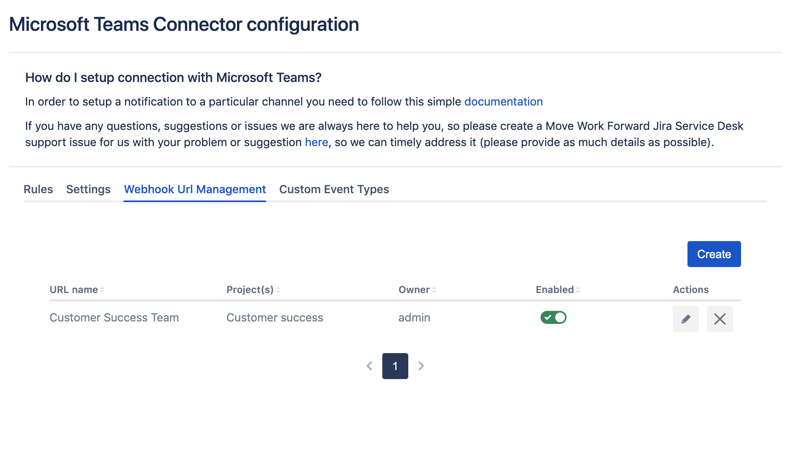
Task: Follow the 'here' support link
Action: pyautogui.click(x=317, y=142)
